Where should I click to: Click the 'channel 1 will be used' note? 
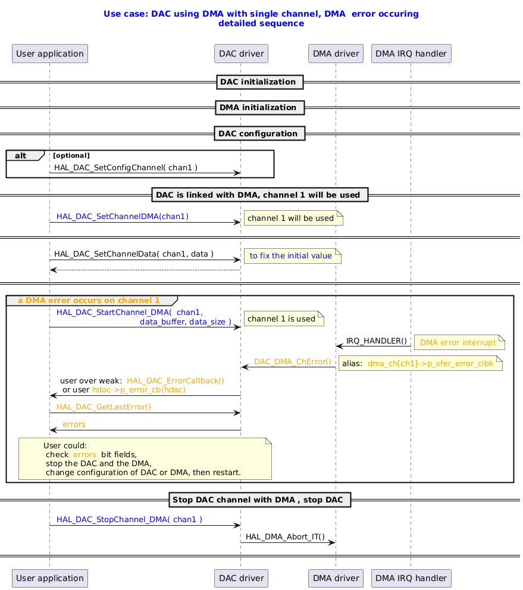[292, 218]
